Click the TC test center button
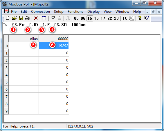The height and width of the screenshot is (131, 164). click(x=125, y=18)
